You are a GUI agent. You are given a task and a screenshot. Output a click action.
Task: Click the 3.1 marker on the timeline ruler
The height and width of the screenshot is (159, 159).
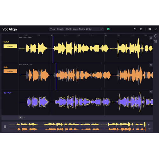(106, 35)
